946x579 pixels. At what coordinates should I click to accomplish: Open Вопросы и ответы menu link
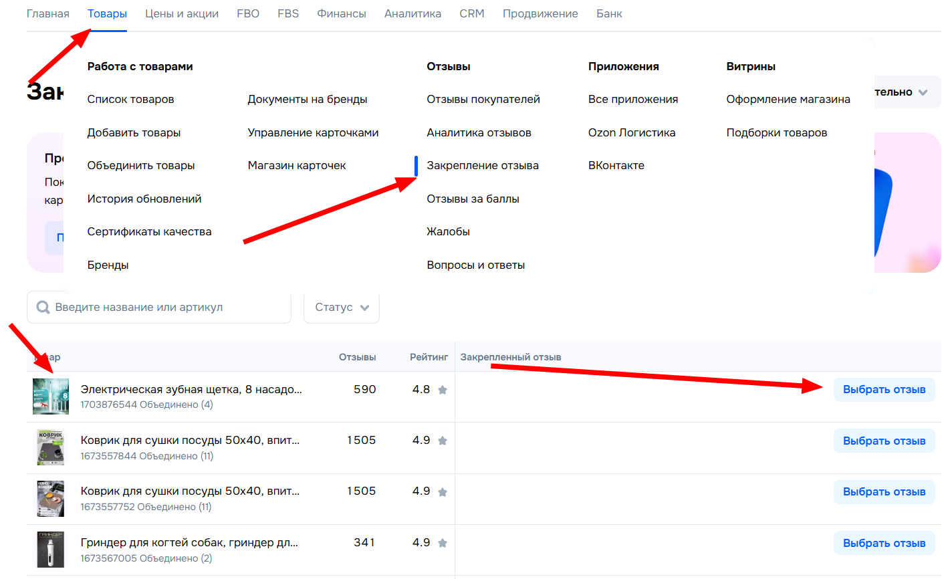pos(475,265)
